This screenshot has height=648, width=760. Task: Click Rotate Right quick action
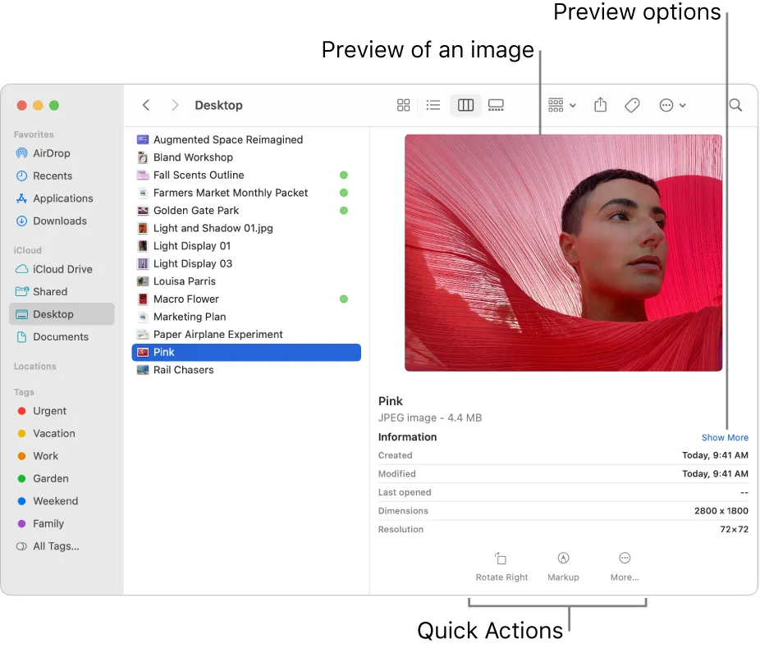(501, 567)
